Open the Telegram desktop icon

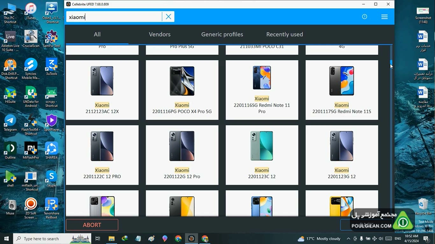tap(10, 123)
